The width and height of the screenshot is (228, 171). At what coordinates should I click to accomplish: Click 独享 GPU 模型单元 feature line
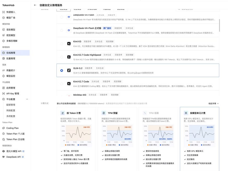(195, 151)
